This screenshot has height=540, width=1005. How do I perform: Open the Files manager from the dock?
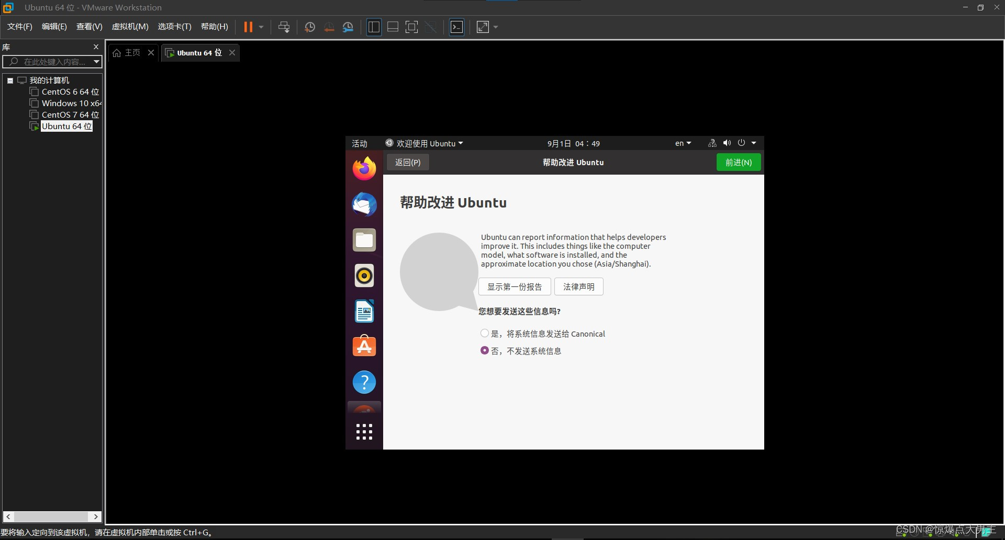point(364,240)
